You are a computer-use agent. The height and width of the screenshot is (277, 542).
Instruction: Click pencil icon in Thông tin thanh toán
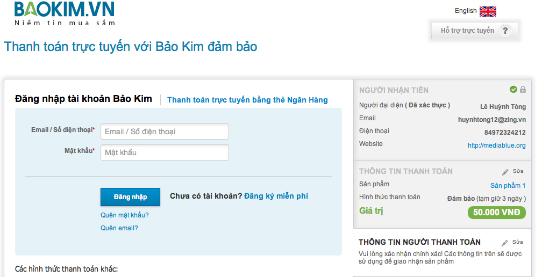(x=505, y=172)
